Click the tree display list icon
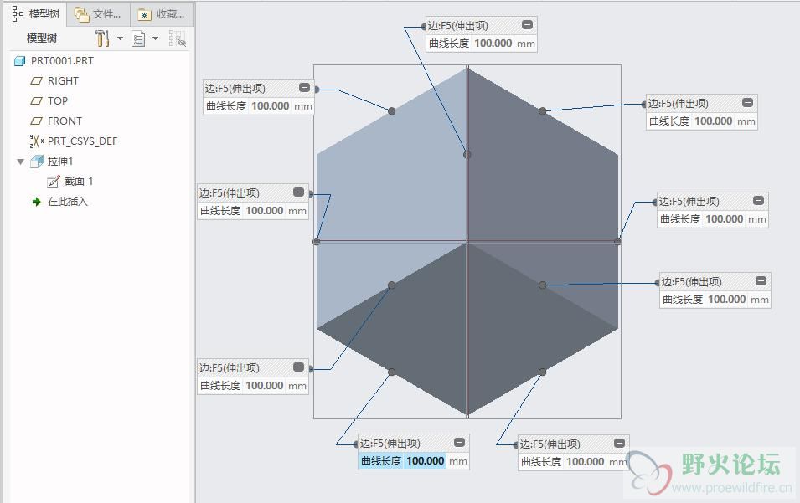The image size is (800, 503). click(138, 38)
